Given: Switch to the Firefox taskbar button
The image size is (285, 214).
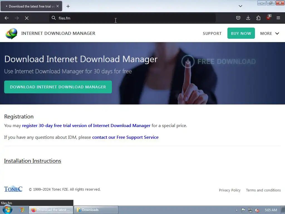Looking at the screenshot, I should click(51, 210).
